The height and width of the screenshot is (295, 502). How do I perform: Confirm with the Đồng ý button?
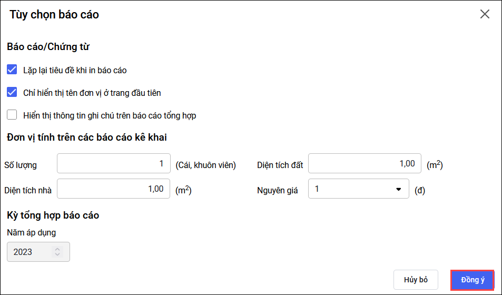(472, 280)
